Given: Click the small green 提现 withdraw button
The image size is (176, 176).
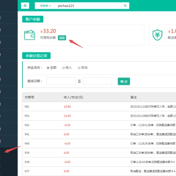Looking at the screenshot, I should point(62,38).
